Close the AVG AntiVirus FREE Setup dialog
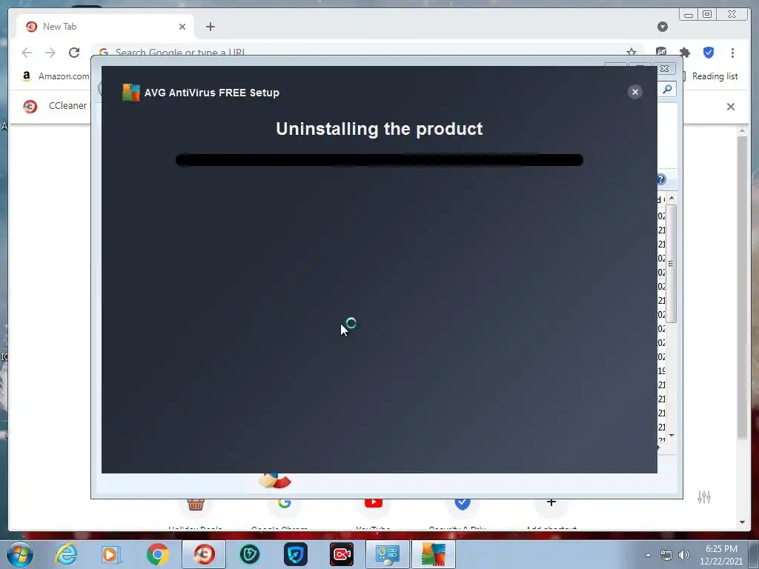The image size is (759, 569). [x=634, y=92]
